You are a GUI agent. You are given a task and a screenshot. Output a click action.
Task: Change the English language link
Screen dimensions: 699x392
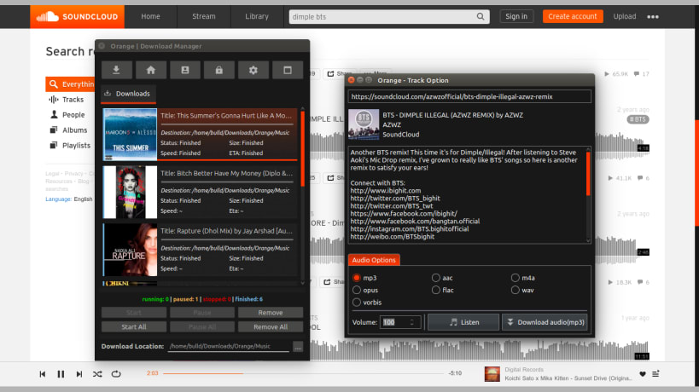click(x=83, y=199)
